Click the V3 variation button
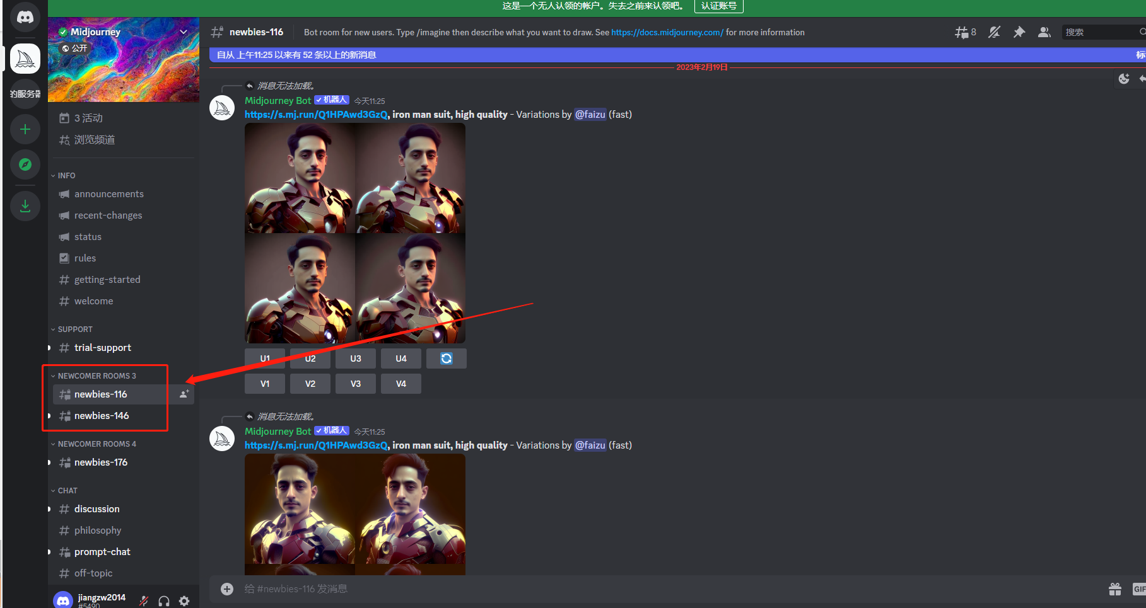The width and height of the screenshot is (1146, 608). tap(356, 384)
